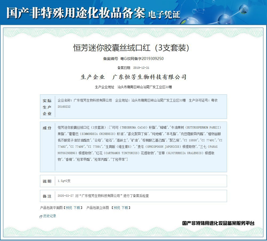Preview the 产品包装平面图
This screenshot has height=241, width=267.
tap(69, 208)
